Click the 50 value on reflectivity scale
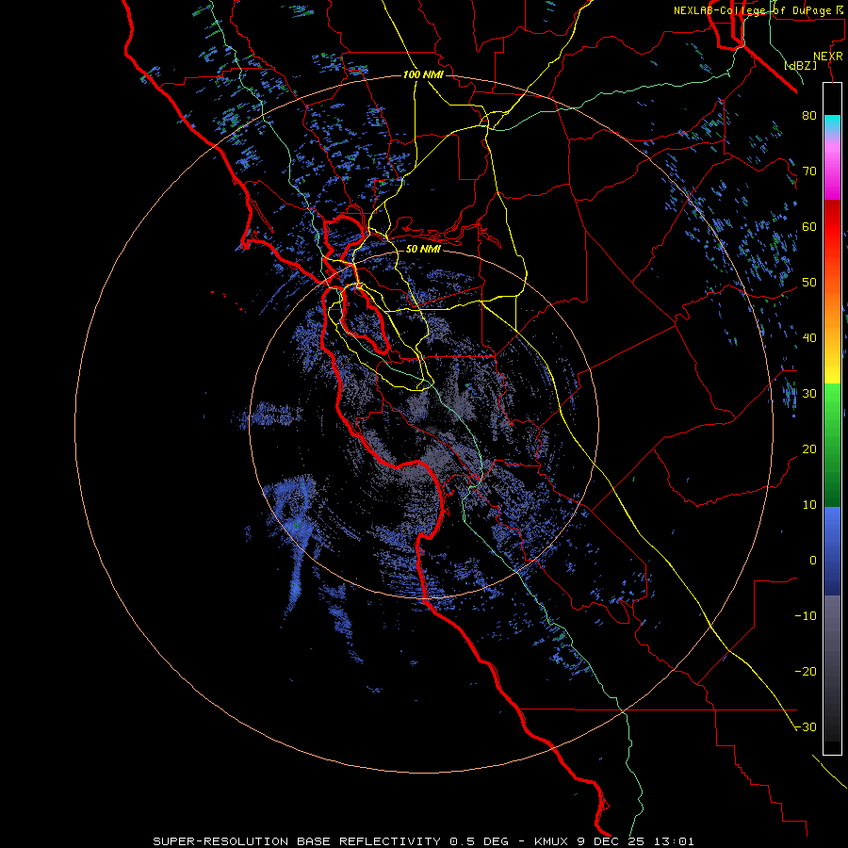This screenshot has width=848, height=848. 809,283
